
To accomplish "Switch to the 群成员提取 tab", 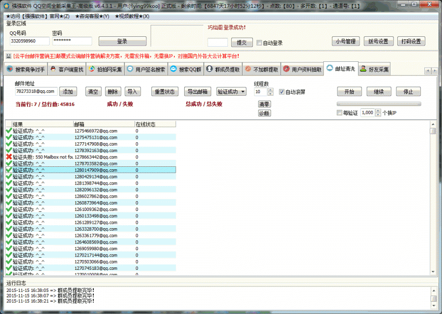I will tap(223, 69).
